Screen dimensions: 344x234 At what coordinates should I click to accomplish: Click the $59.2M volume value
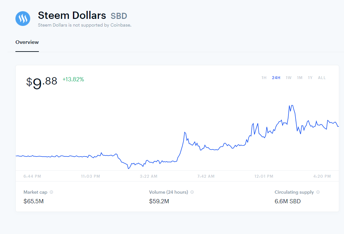click(x=159, y=201)
